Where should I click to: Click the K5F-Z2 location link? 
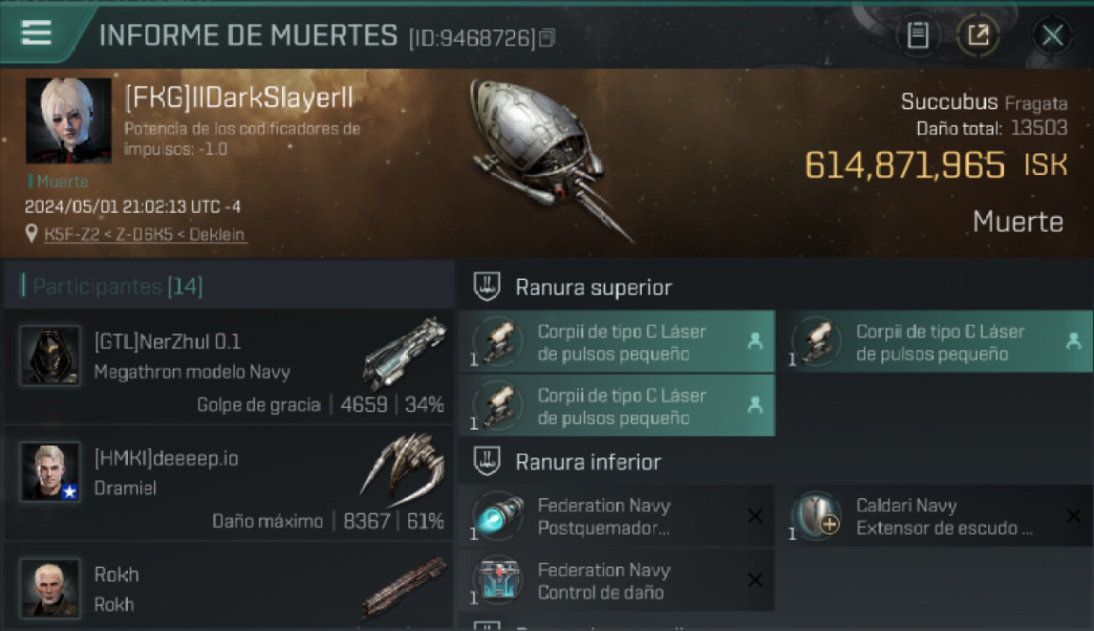(146, 234)
